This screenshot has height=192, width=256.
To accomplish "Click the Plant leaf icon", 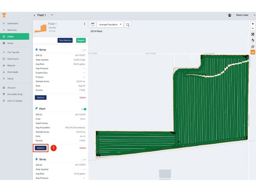I will tap(37, 109).
